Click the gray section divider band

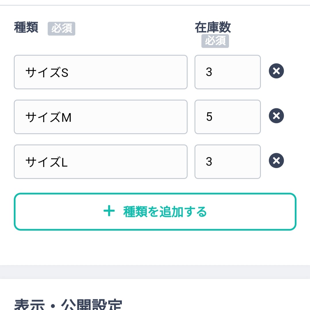coord(155,272)
